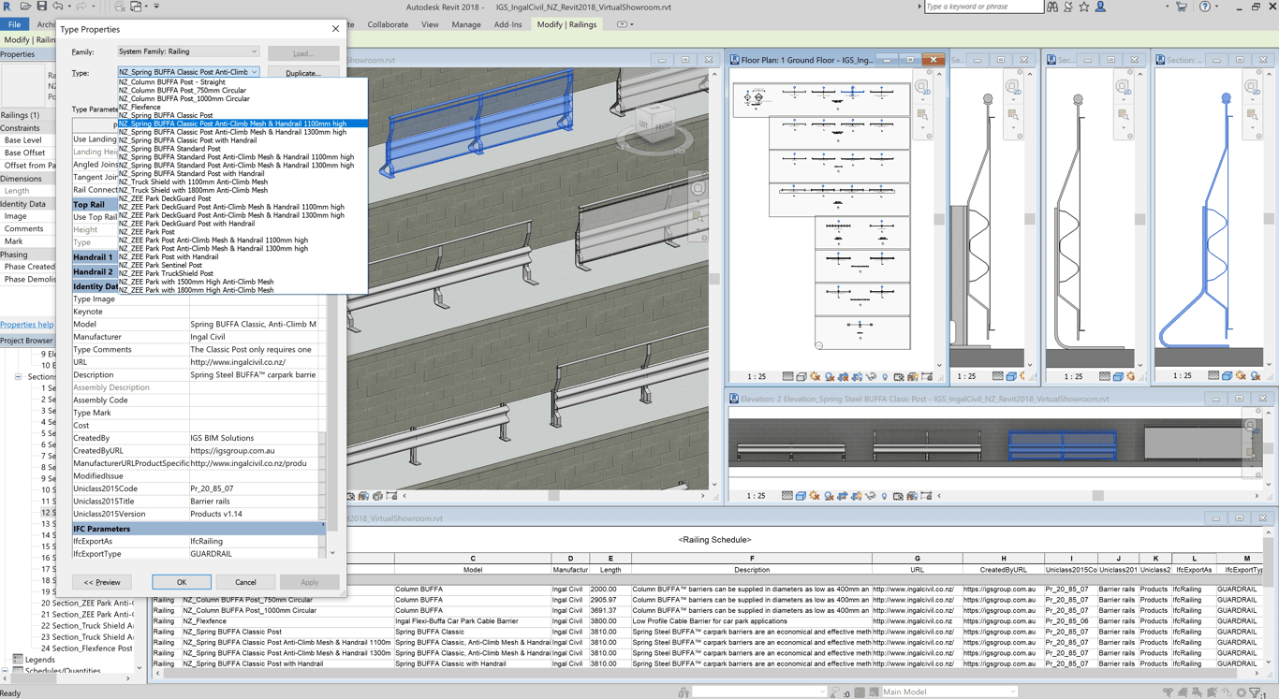The width and height of the screenshot is (1279, 699).
Task: Click the Undo arrow in the Quick Access toolbar
Action: (58, 6)
